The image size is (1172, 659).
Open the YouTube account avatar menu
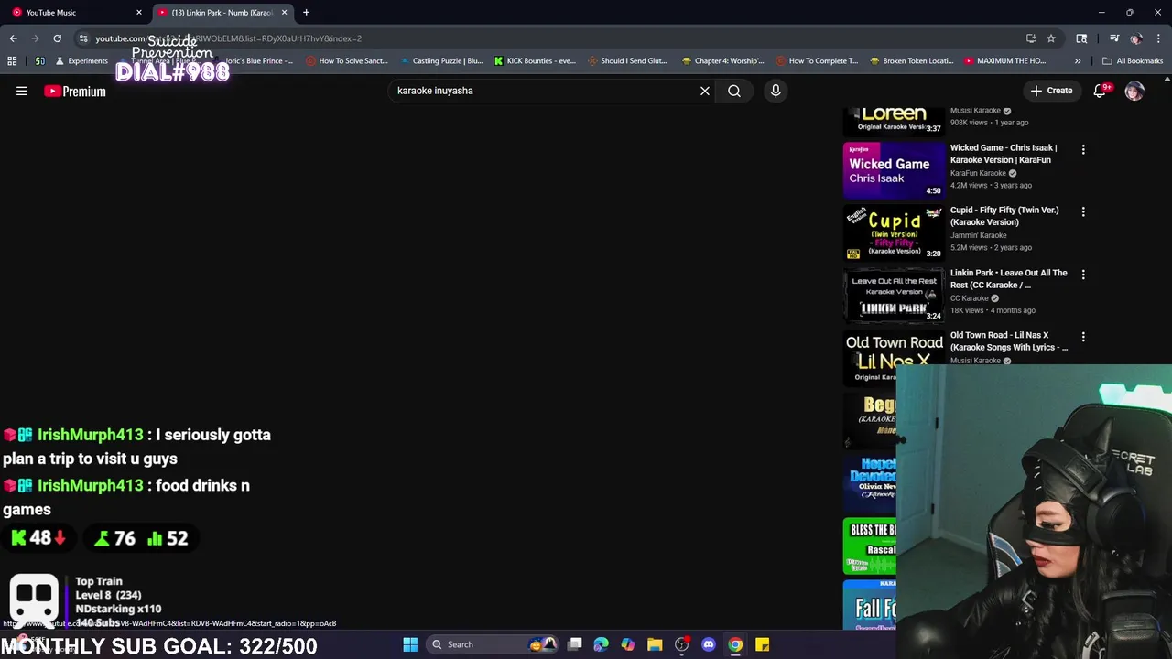coord(1134,91)
